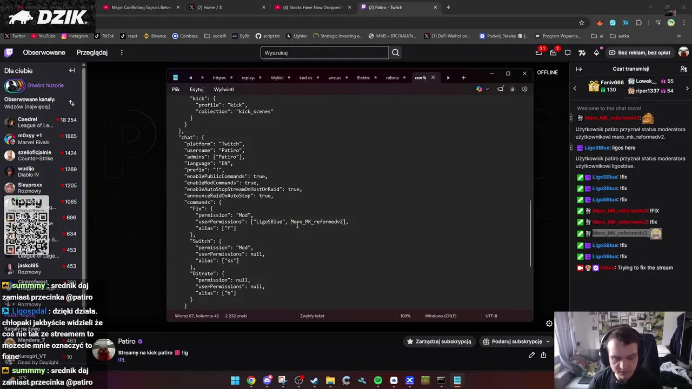Click Patiro channel avatar below the player
Screen dimensions: 692x389
(103, 351)
